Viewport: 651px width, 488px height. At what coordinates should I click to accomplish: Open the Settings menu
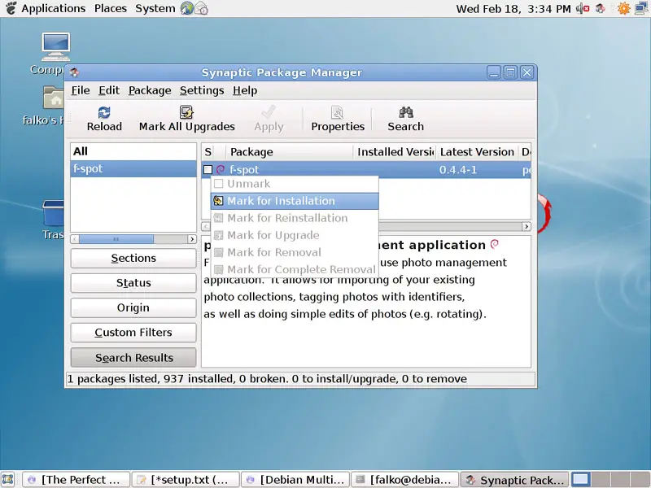(x=202, y=90)
